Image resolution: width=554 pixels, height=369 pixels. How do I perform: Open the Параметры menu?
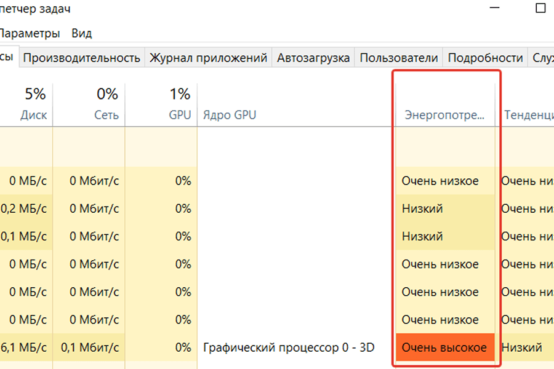click(x=30, y=33)
